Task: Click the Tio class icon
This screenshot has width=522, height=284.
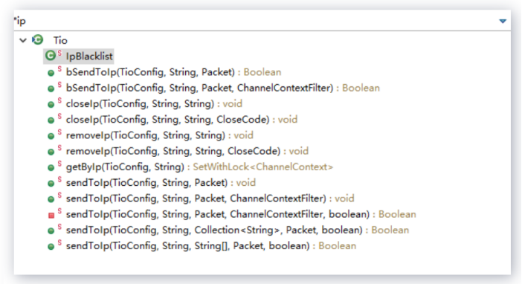Action: click(38, 40)
